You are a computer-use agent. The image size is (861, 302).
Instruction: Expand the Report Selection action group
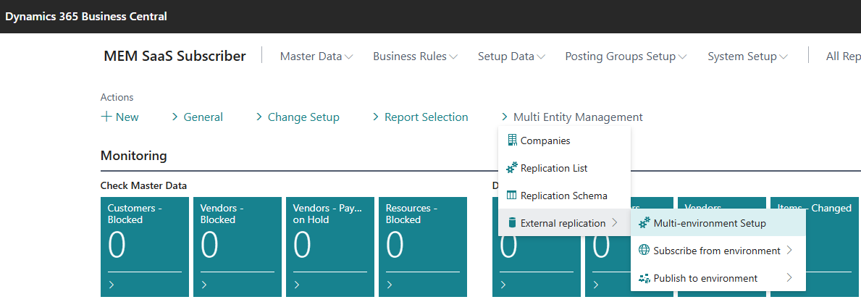420,117
